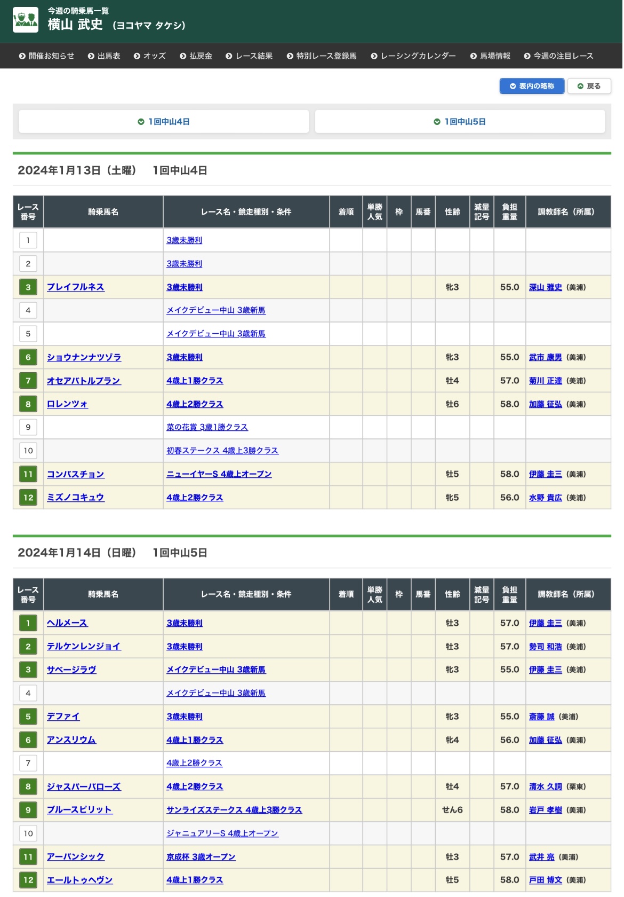Select race number 7 badge on Saturday
The image size is (624, 897).
pos(28,381)
